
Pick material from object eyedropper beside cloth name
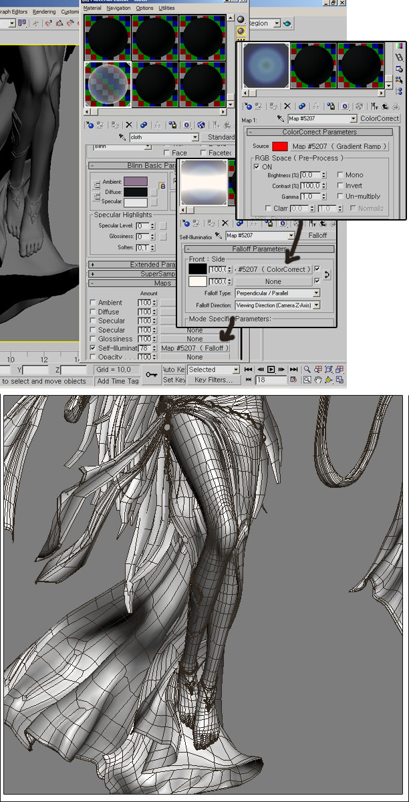pos(122,137)
